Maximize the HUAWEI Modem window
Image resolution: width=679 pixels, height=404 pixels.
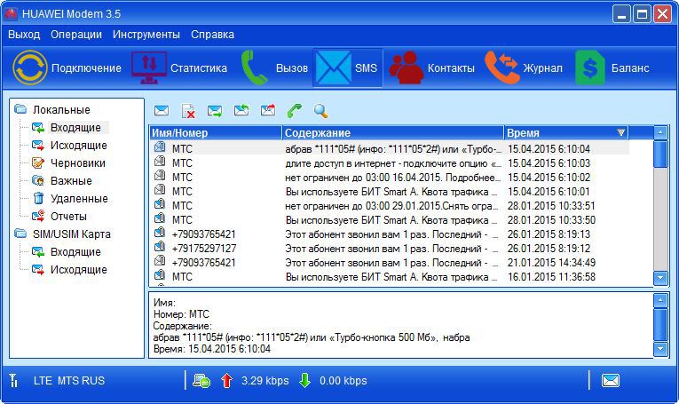pyautogui.click(x=642, y=14)
